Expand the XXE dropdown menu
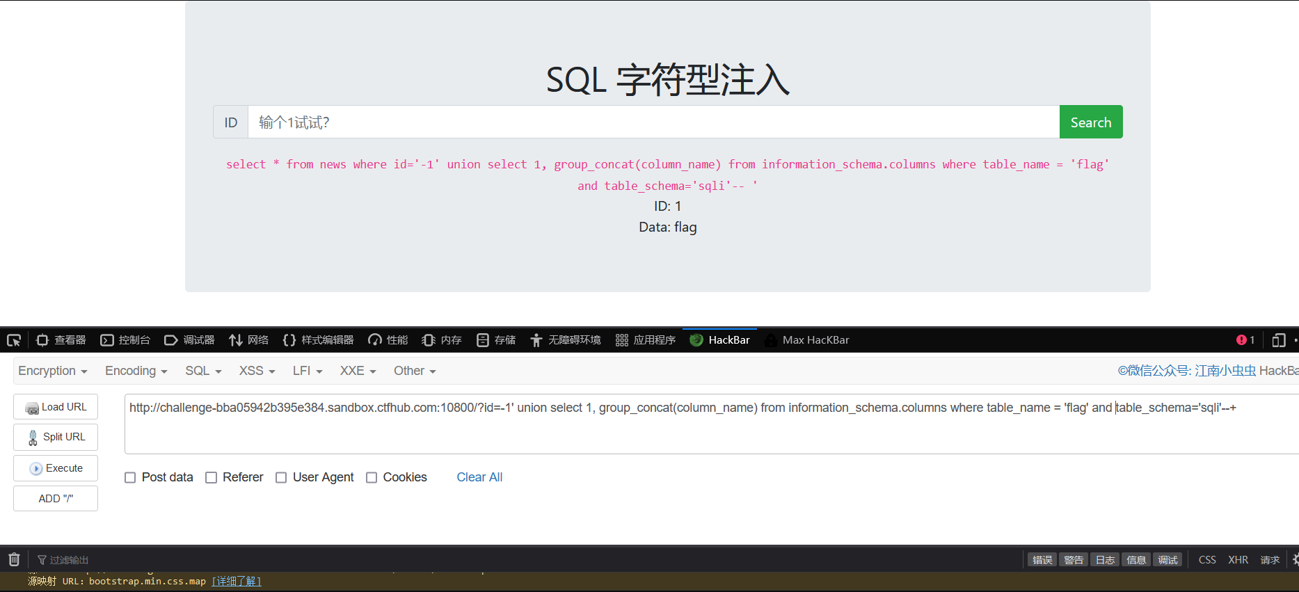The width and height of the screenshot is (1299, 592). [358, 371]
